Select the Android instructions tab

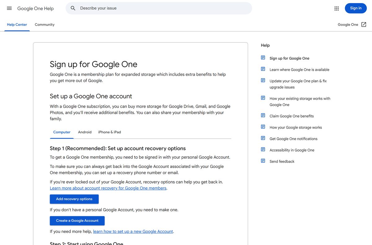85,132
